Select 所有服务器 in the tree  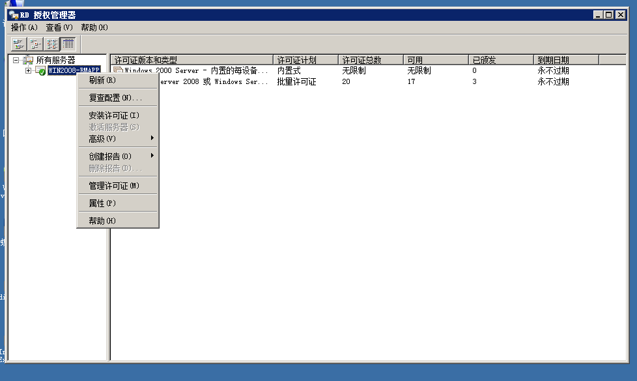[55, 60]
